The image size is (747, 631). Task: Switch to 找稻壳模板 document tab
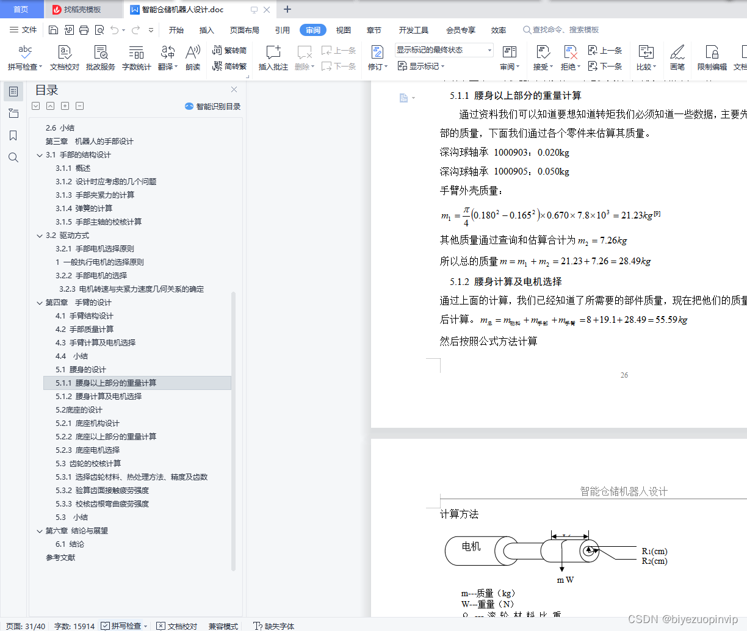point(83,9)
